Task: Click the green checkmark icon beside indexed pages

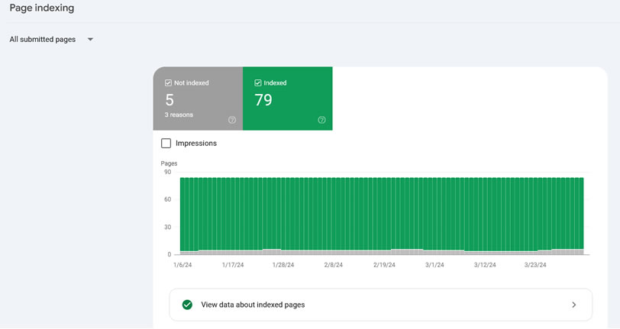Action: [x=187, y=305]
